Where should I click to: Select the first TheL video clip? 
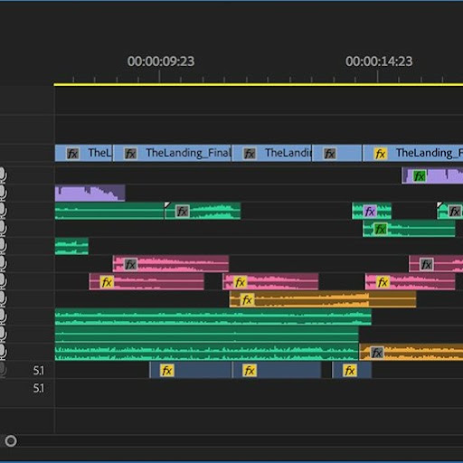[83, 153]
